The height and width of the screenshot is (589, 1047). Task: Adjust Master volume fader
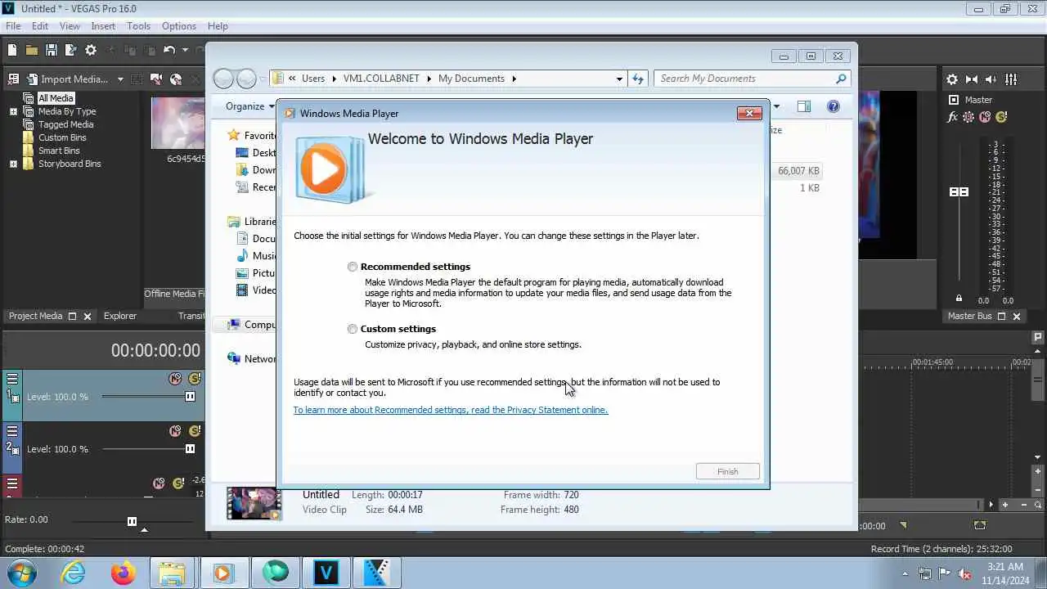[959, 191]
